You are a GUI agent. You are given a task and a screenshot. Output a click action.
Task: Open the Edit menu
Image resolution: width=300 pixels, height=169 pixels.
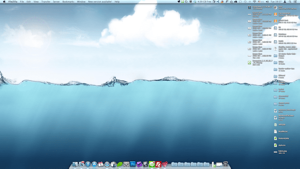pos(29,2)
